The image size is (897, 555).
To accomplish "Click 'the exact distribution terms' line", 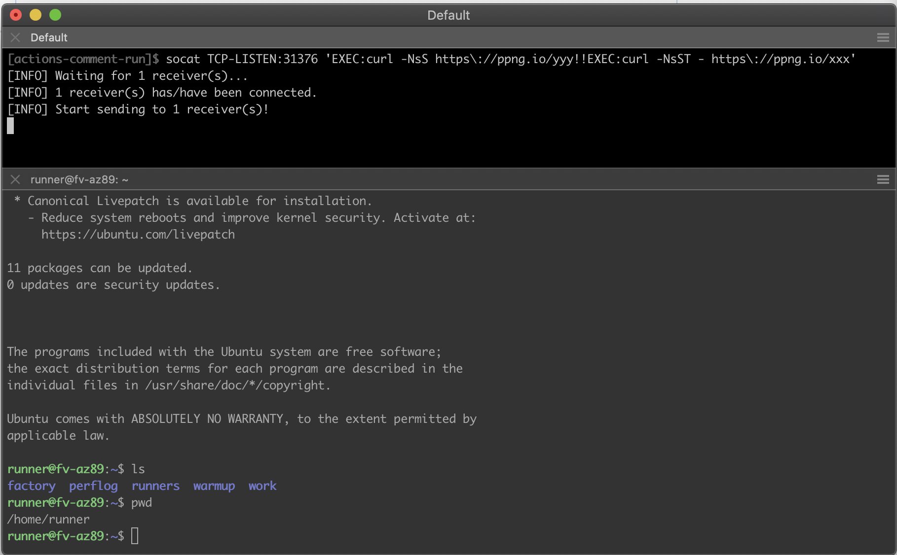I will [235, 369].
